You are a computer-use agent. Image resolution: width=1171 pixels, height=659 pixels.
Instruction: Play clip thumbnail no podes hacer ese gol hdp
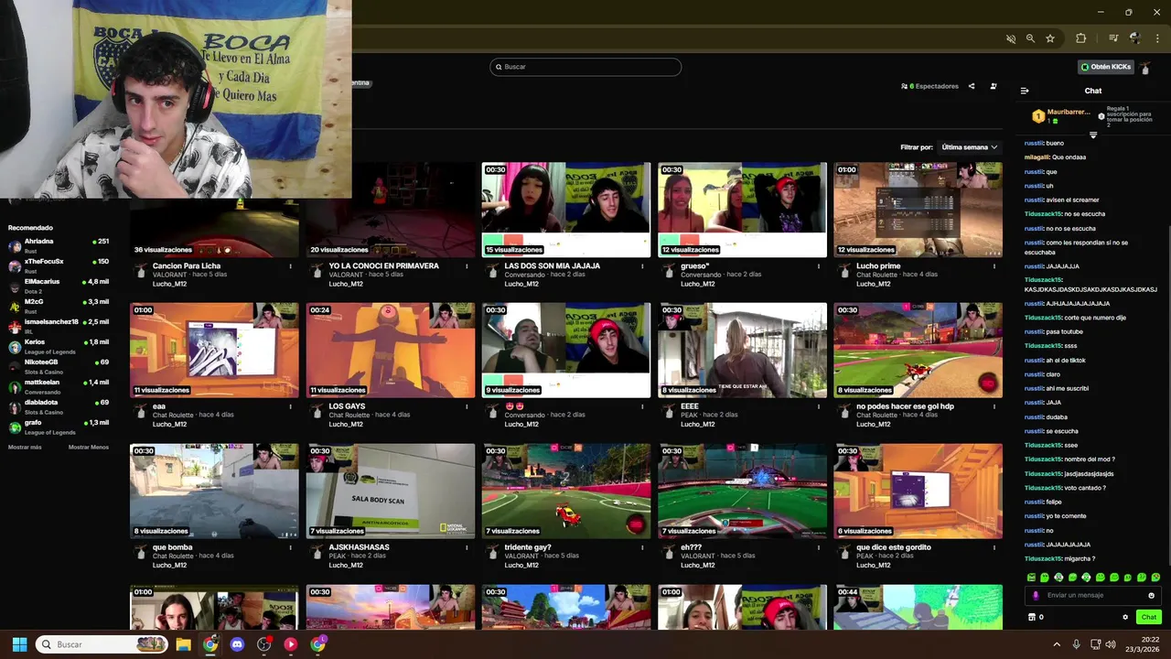tap(918, 351)
